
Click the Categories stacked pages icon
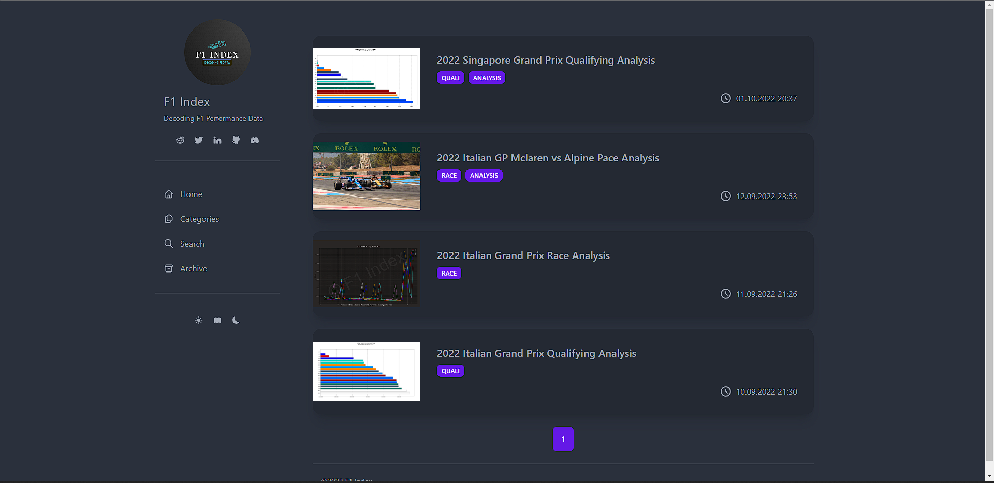pyautogui.click(x=169, y=219)
